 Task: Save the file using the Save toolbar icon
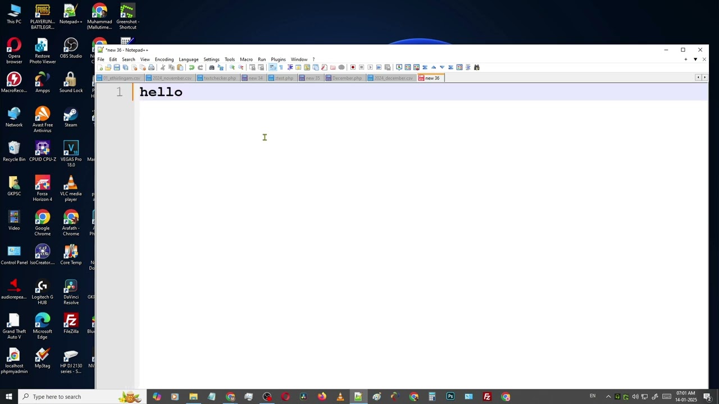(116, 67)
